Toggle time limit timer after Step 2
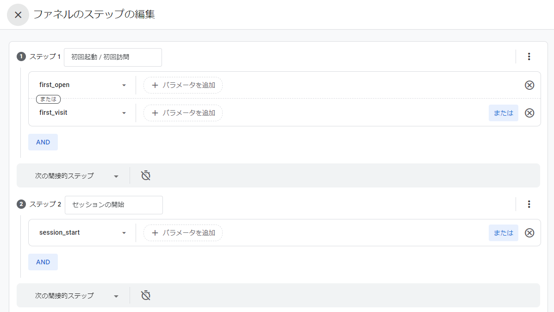554x312 pixels. pos(146,296)
